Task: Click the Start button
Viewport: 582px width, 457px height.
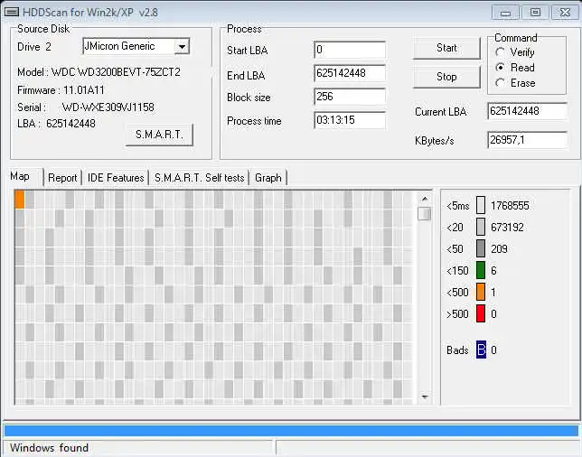Action: coord(446,48)
